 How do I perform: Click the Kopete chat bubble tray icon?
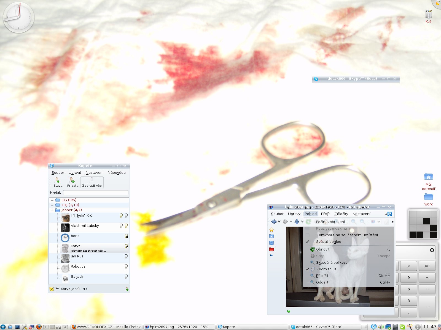coord(373,327)
